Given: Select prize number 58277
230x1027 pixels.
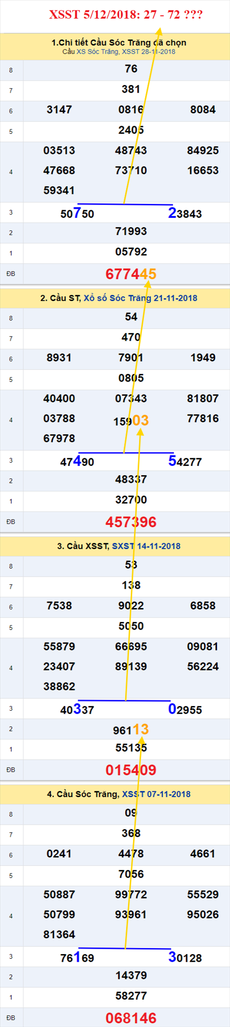Looking at the screenshot, I should click(131, 996).
